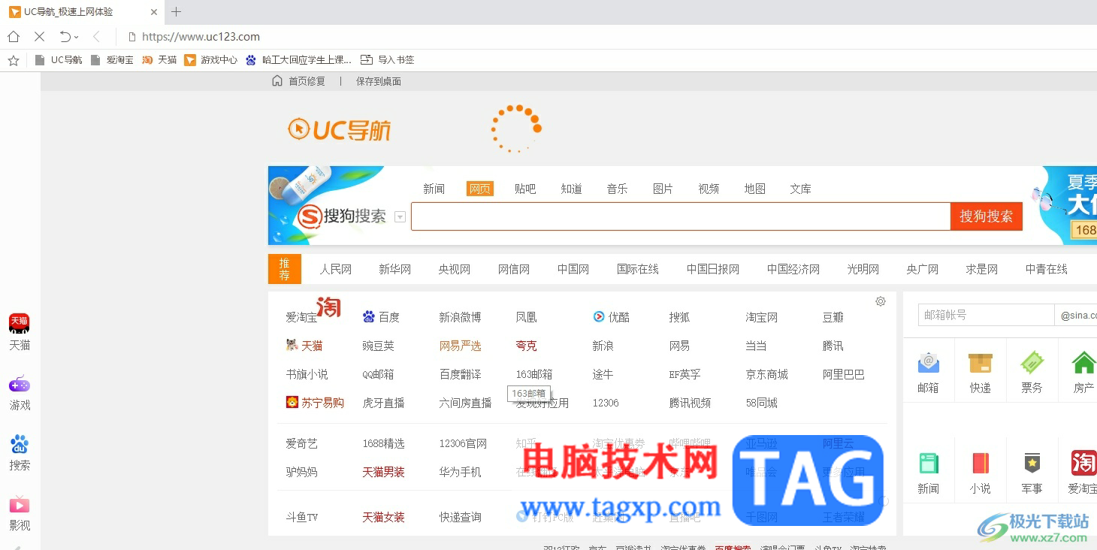
Task: Open 163邮箱 link in site grid
Action: click(534, 374)
